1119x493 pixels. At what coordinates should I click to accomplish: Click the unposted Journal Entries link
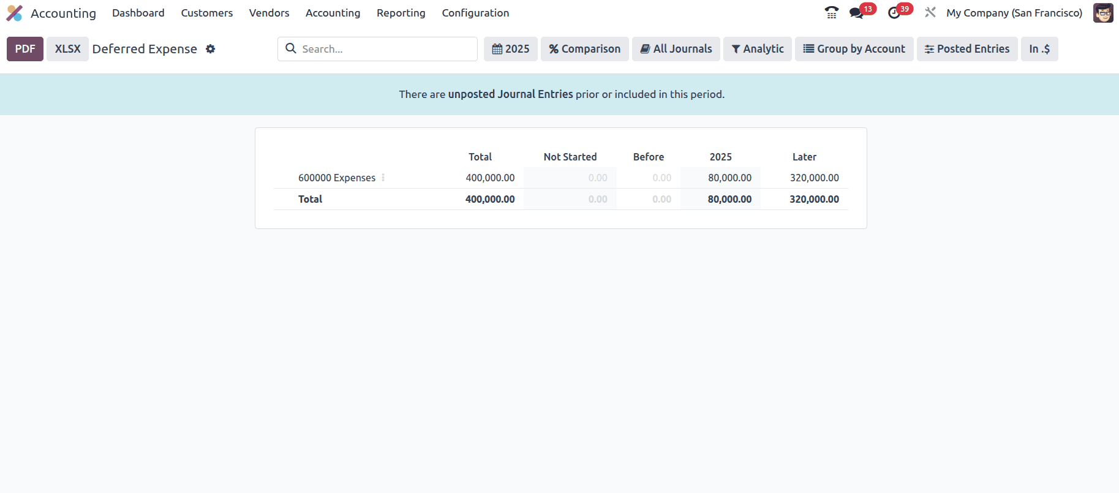510,94
